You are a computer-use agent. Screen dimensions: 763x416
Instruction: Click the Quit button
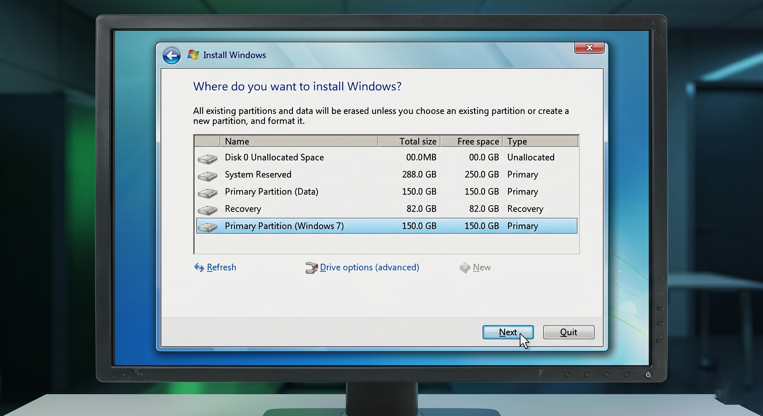point(568,332)
